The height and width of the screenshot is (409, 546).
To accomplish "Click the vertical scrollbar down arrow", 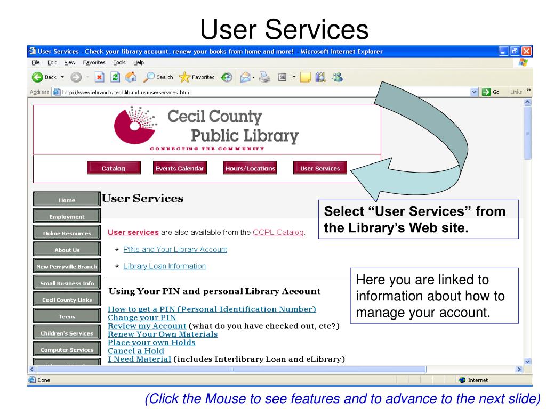I will pos(527,362).
